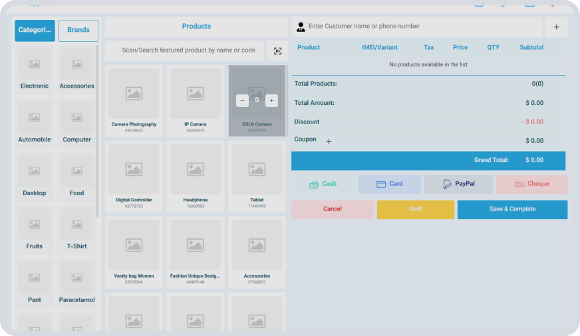Save order as Draft
Image resolution: width=580 pixels, height=336 pixels.
[415, 209]
